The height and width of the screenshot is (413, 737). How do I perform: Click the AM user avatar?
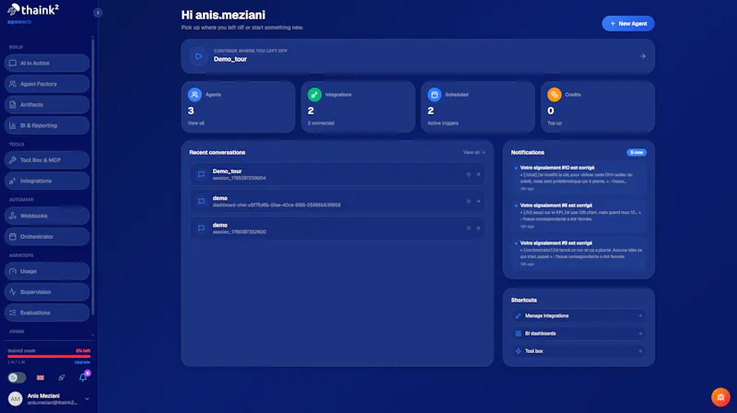tap(16, 399)
